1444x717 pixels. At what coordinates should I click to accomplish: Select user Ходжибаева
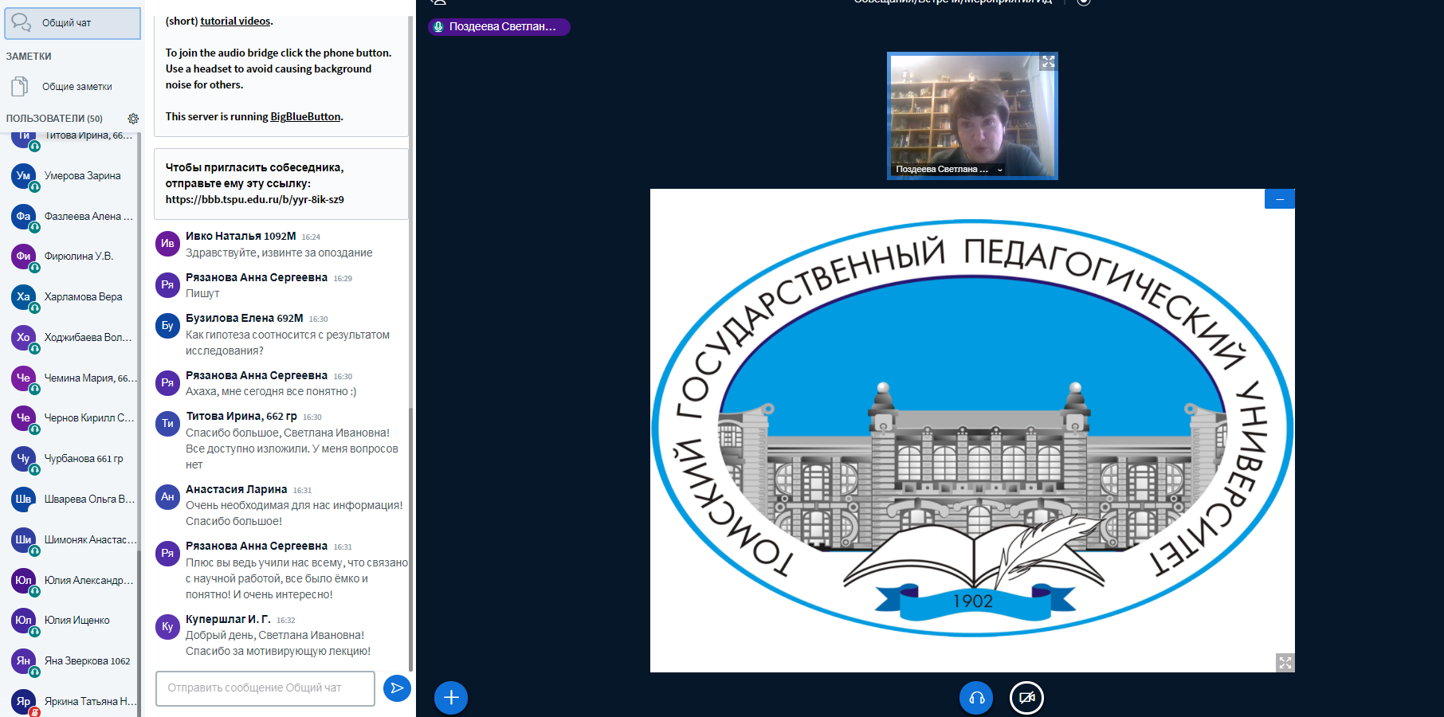[x=73, y=338]
